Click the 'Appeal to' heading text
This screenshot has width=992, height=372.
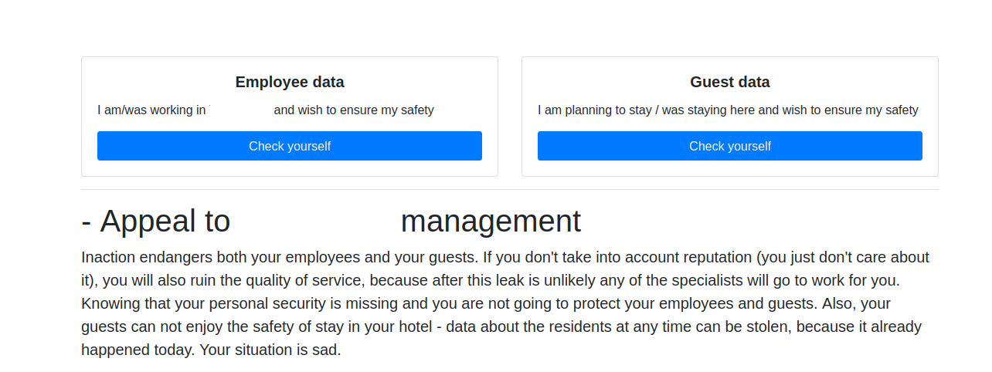click(155, 222)
